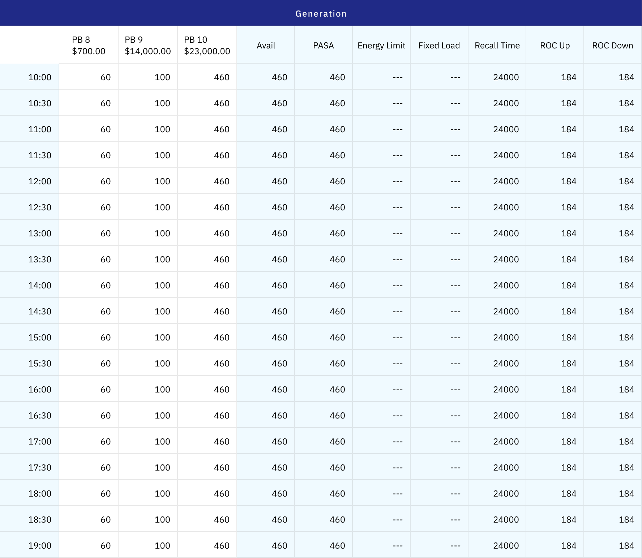Click the Recall Time column header

pyautogui.click(x=497, y=46)
